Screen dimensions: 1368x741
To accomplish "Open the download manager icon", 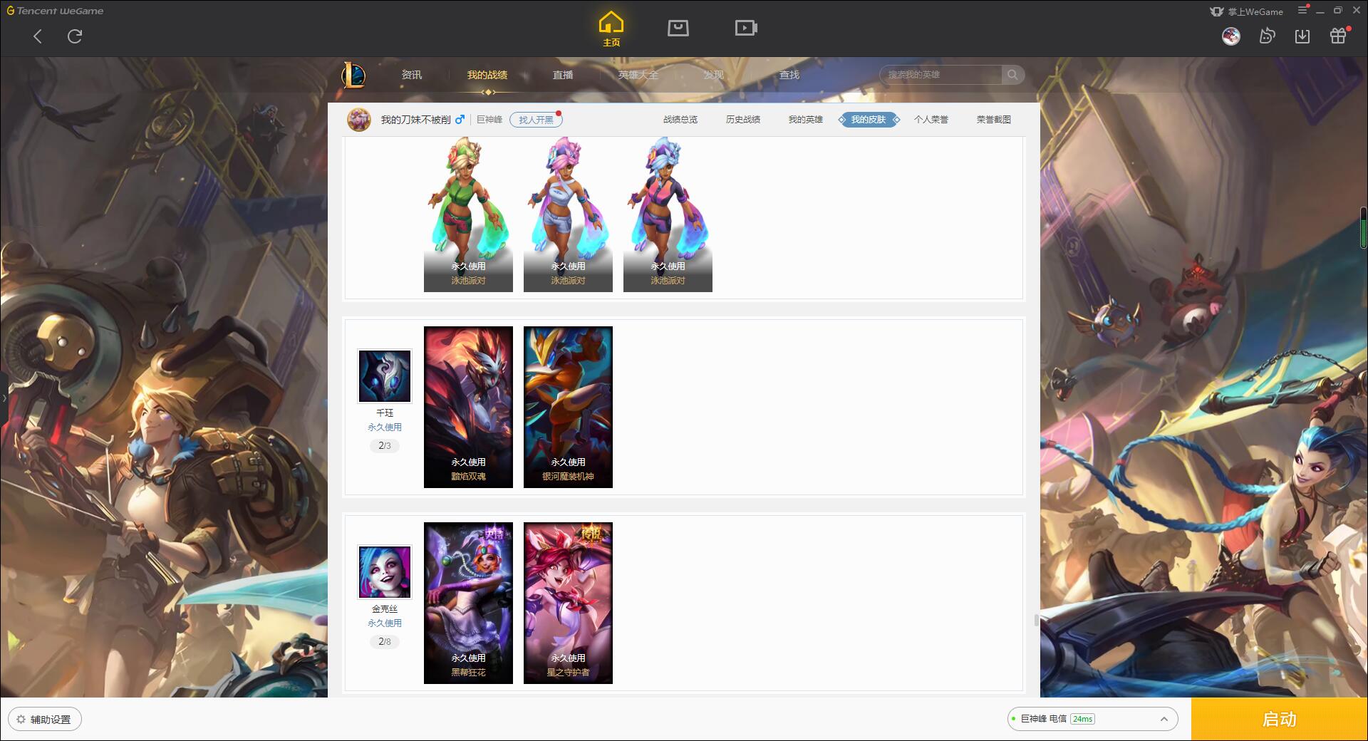I will pos(1302,36).
